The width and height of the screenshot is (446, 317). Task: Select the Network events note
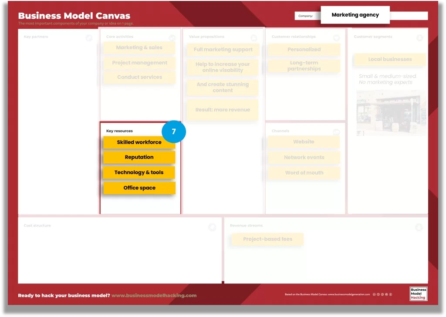(x=304, y=157)
